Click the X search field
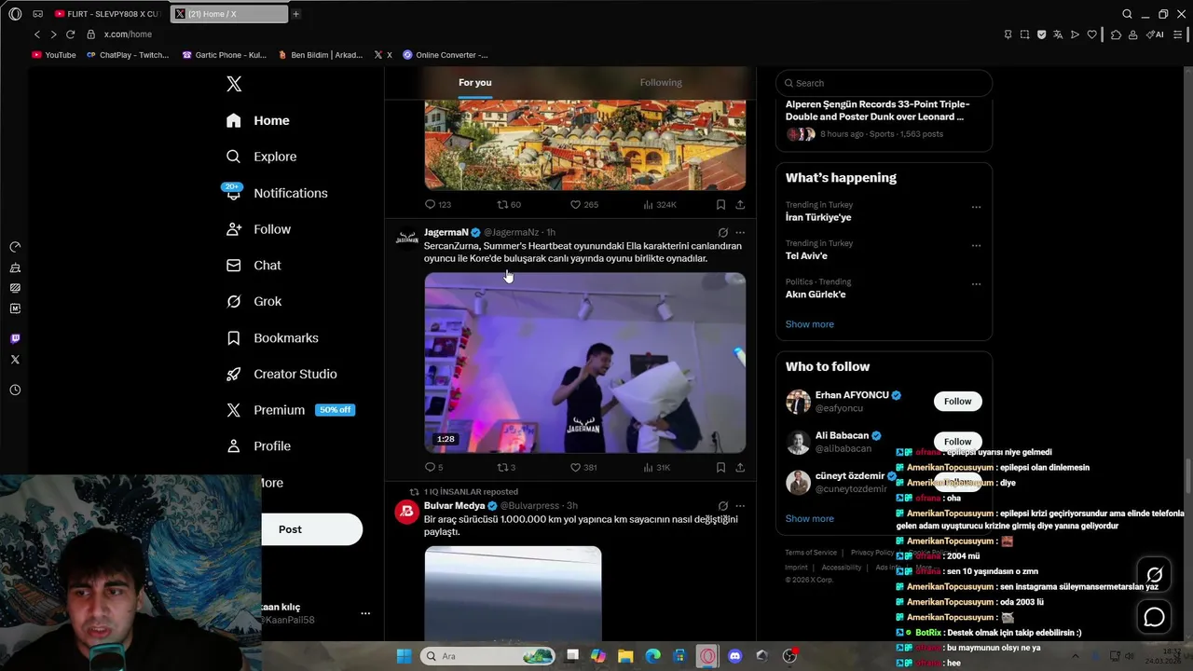The height and width of the screenshot is (671, 1193). pos(884,83)
